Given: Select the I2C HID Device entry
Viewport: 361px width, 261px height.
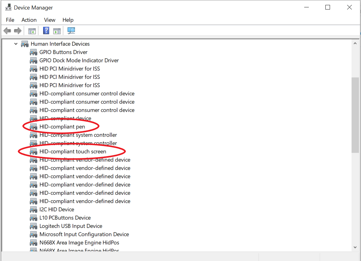Looking at the screenshot, I should 57,209.
